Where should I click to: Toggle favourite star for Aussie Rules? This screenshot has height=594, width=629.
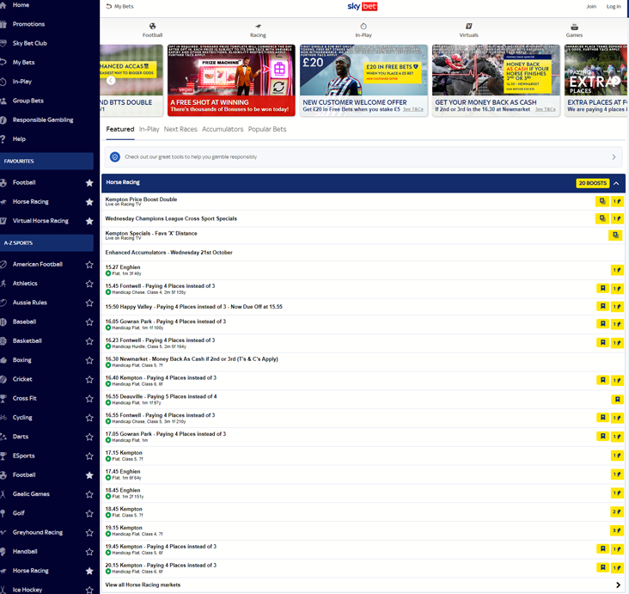click(89, 303)
